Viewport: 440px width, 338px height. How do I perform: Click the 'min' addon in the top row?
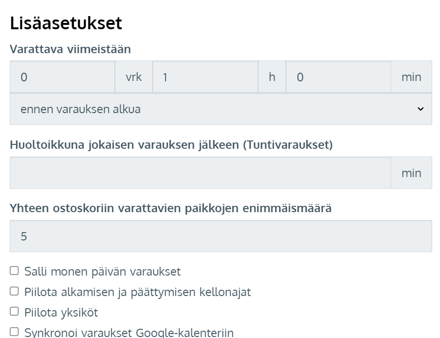coord(411,77)
